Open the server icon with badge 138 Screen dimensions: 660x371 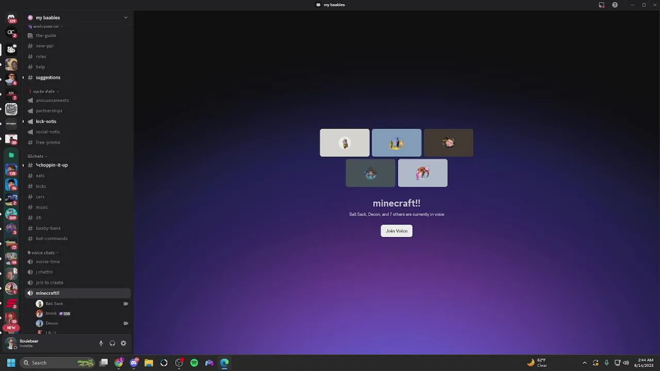(11, 169)
